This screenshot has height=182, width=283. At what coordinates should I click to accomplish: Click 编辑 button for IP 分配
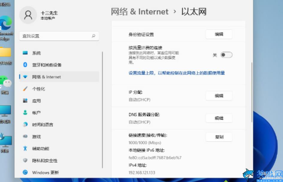click(219, 96)
